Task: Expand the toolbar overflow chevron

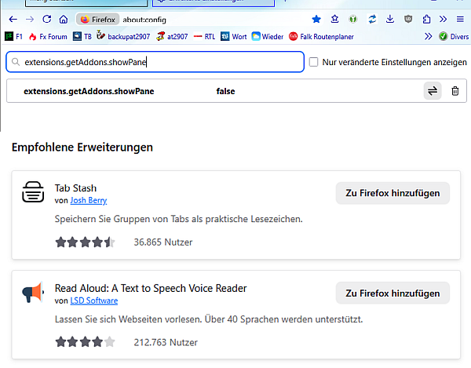Action: coord(444,19)
